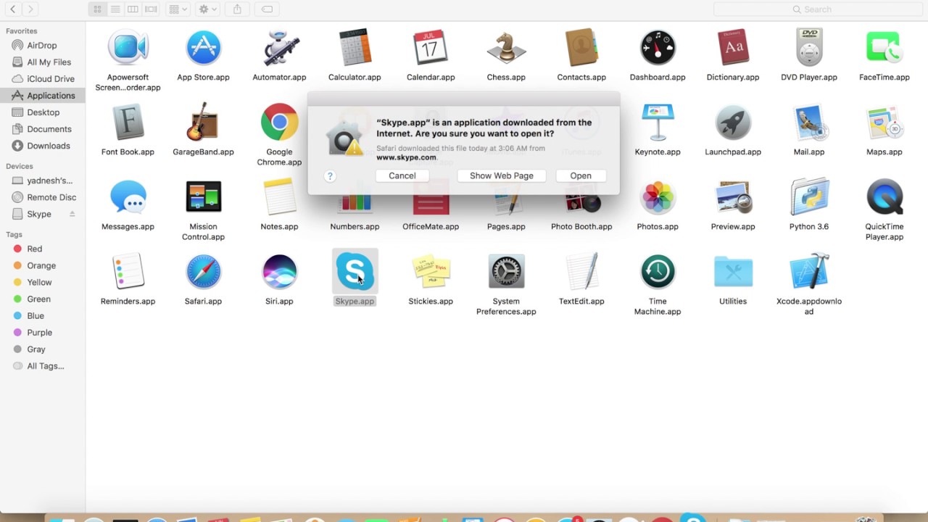Select Launchpad.app rocket icon
The height and width of the screenshot is (522, 928).
[733, 123]
